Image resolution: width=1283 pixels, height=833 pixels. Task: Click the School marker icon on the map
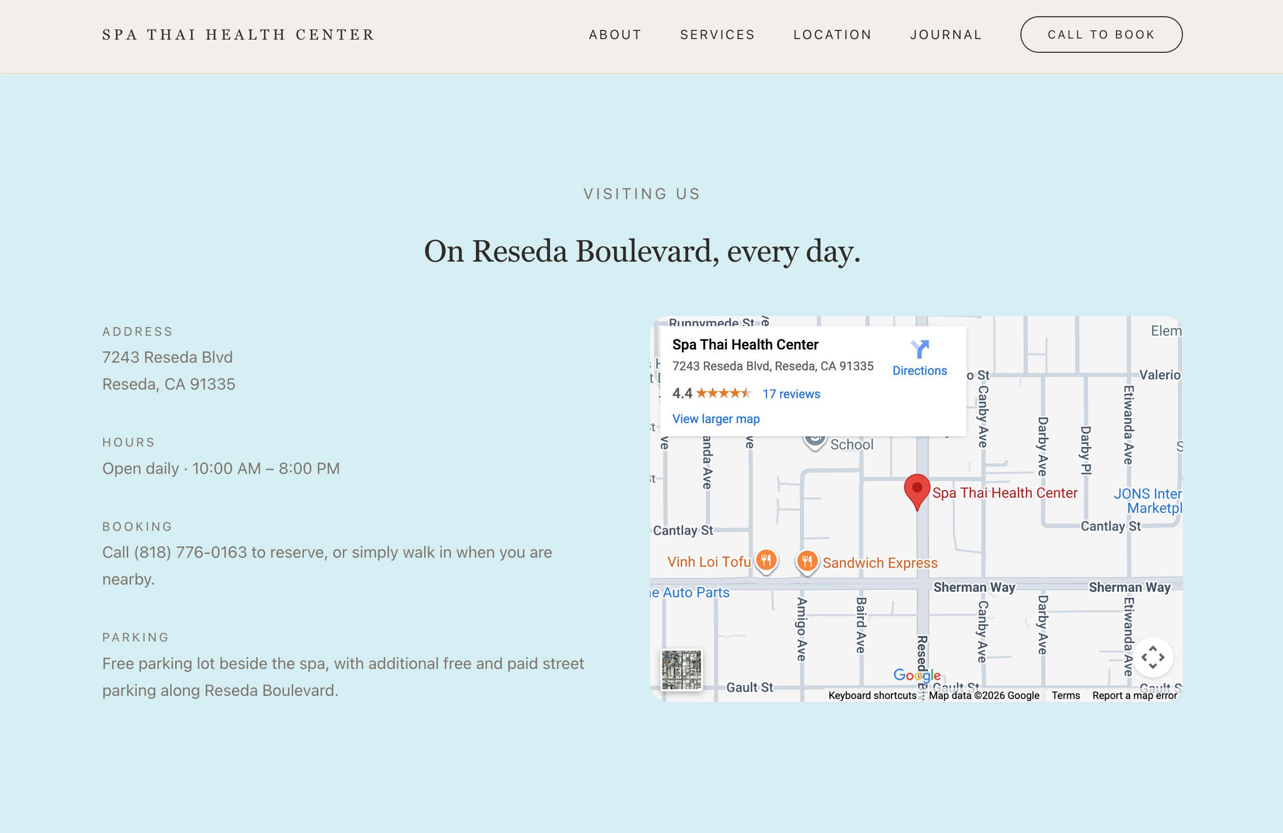tap(814, 438)
